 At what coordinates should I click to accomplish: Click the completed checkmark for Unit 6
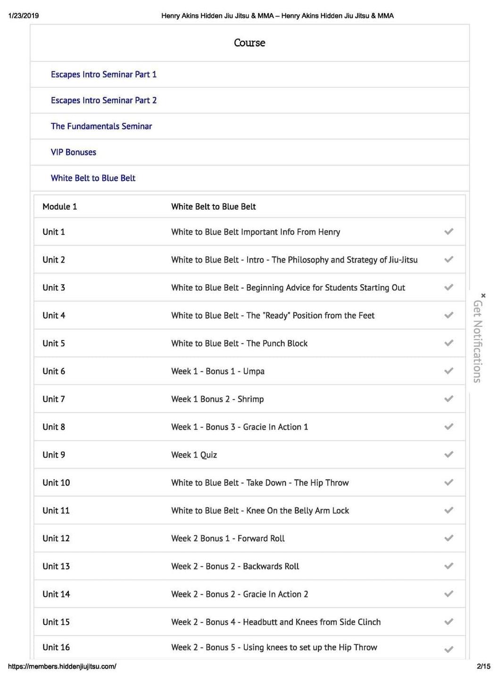pyautogui.click(x=449, y=371)
